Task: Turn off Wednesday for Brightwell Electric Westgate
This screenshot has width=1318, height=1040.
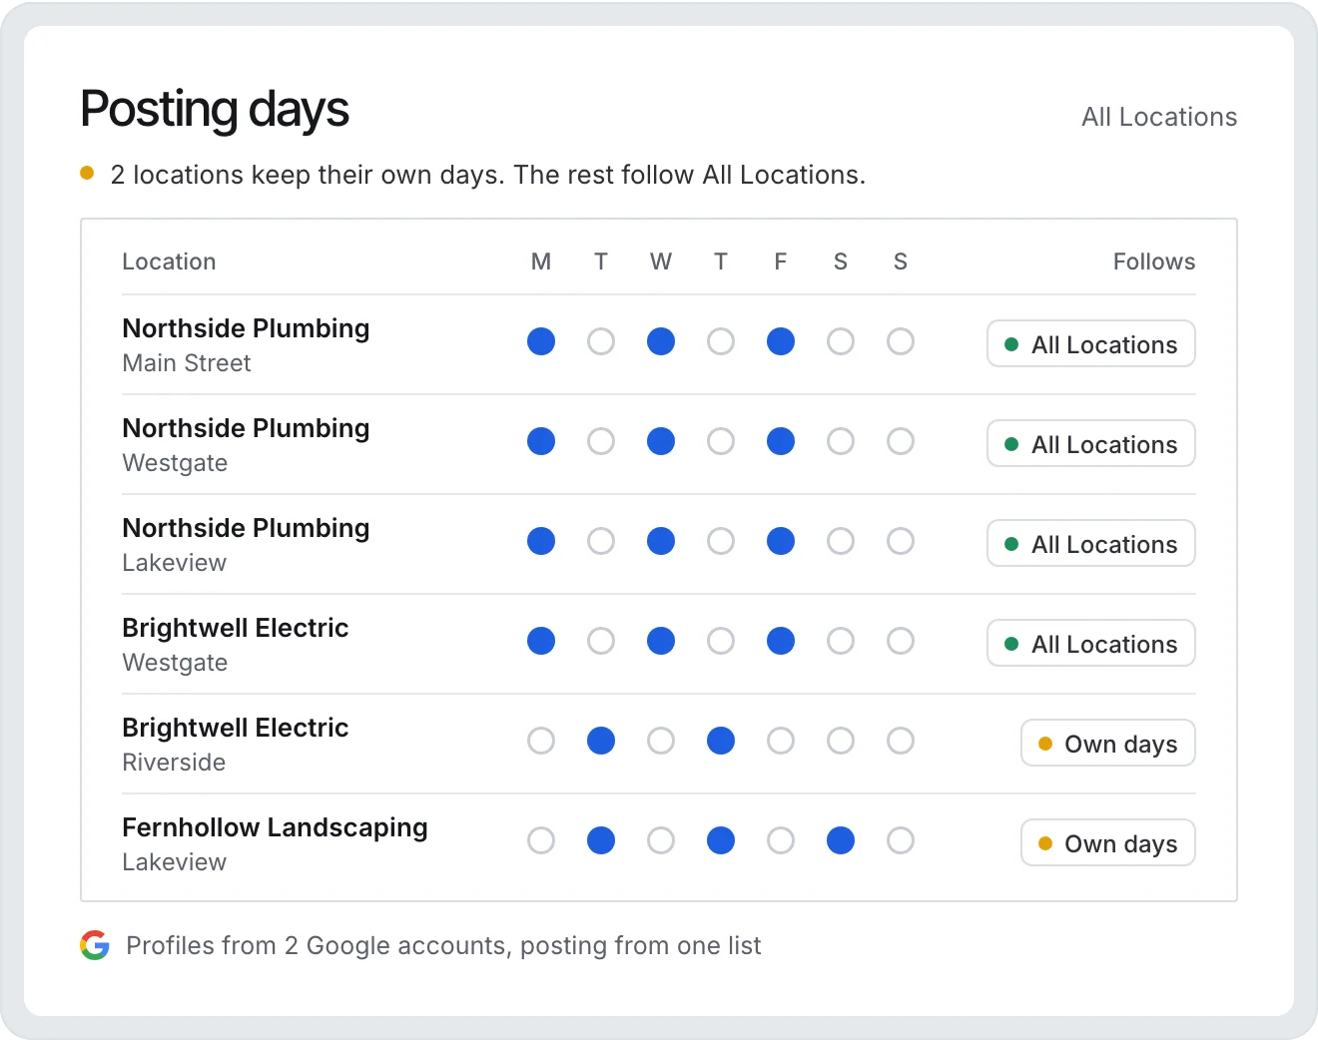Action: point(661,641)
